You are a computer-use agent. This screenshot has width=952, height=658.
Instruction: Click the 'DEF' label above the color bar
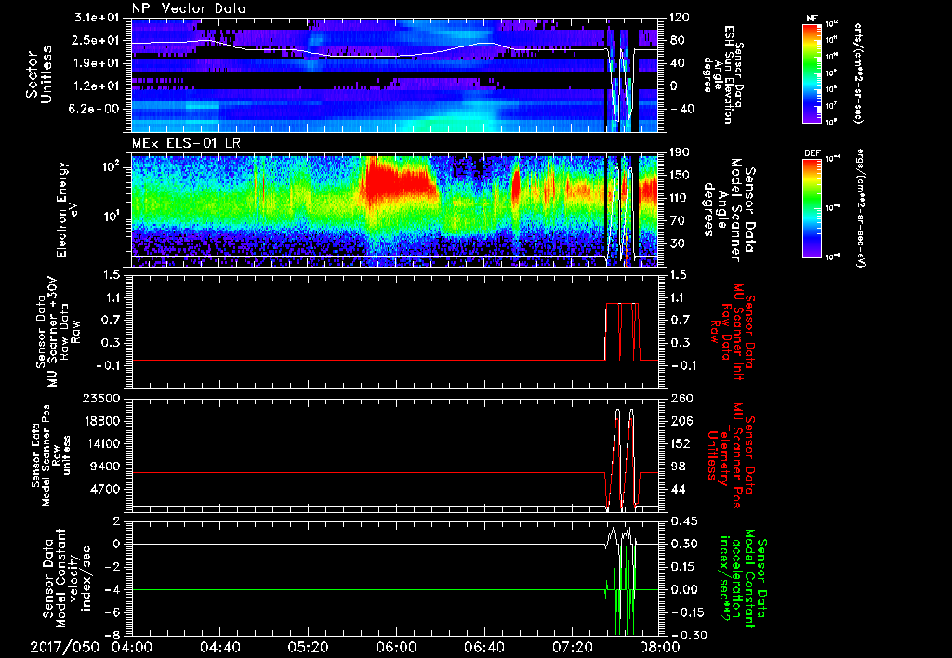(x=813, y=153)
